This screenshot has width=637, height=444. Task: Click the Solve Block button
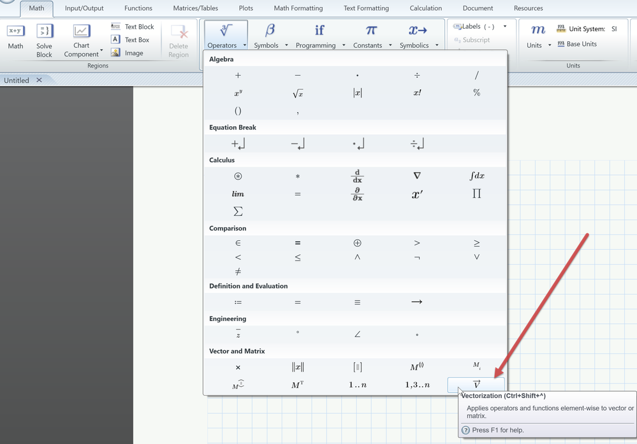click(x=45, y=41)
